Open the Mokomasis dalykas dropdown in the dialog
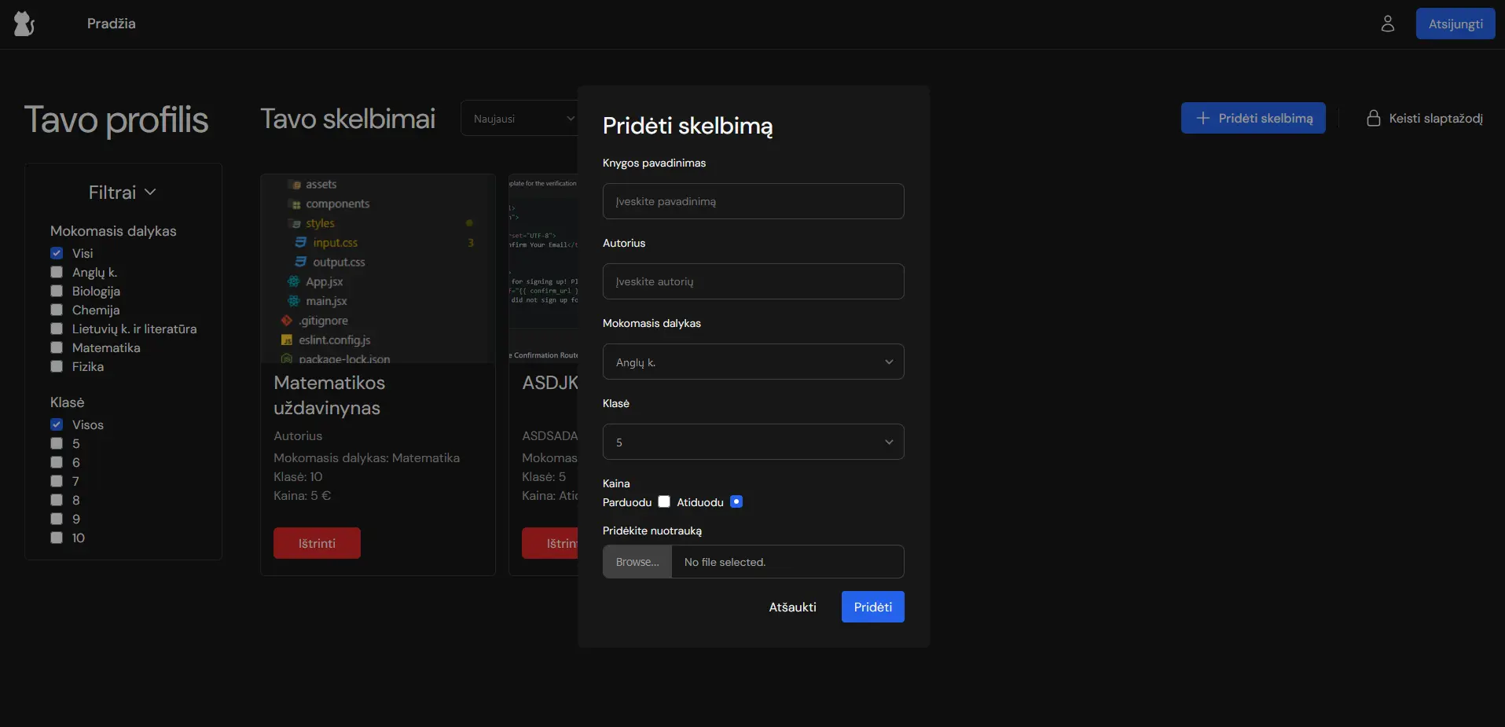Viewport: 1505px width, 727px height. tap(753, 362)
